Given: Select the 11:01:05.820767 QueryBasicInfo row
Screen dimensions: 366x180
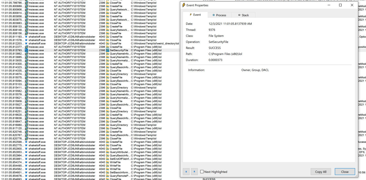Looking at the screenshot, I should tap(90, 135).
